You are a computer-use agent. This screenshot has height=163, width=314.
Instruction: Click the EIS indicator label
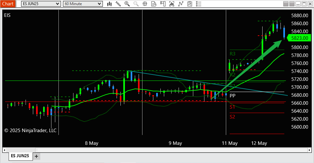click(x=7, y=15)
